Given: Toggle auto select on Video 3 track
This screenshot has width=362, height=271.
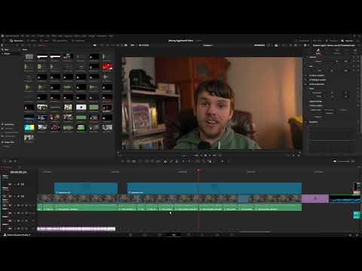Looking at the screenshot, I should 18,184.
